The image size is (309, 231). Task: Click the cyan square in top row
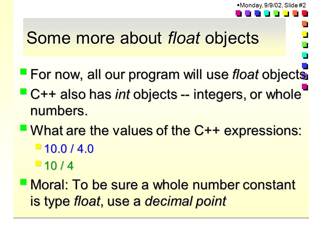tap(267, 13)
